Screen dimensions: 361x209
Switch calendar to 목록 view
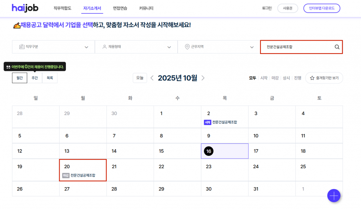[x=49, y=78]
